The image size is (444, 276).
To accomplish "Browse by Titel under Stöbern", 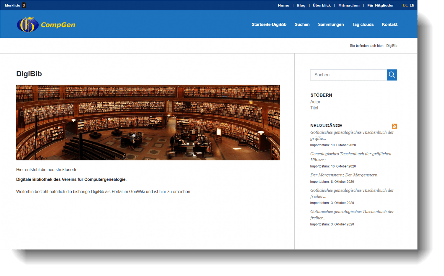I will 314,108.
